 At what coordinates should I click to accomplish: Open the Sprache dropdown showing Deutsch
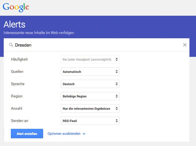(90, 84)
